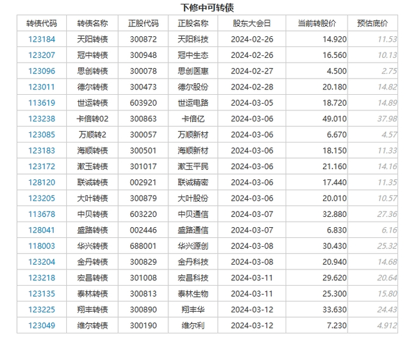Open bond code link 113619

pos(42,103)
